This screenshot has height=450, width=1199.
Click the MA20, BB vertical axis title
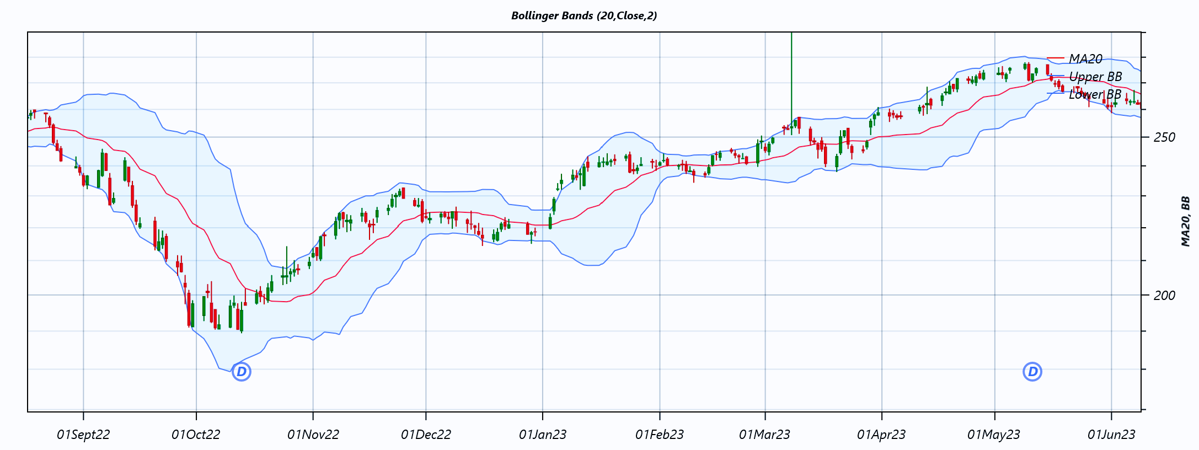tap(1186, 221)
